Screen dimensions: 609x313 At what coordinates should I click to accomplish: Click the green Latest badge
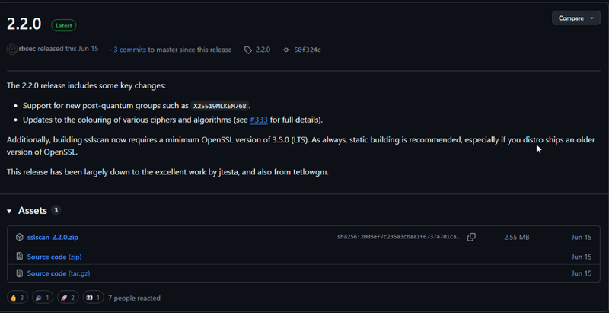(63, 25)
